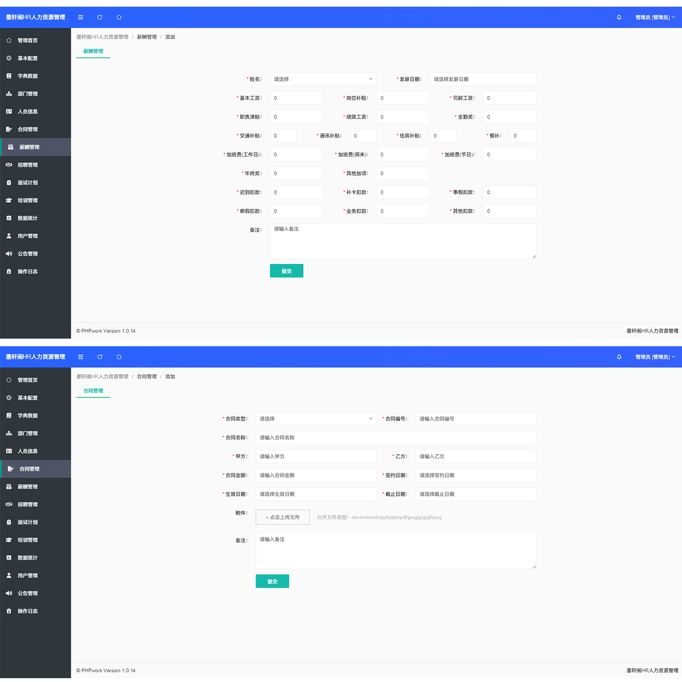The height and width of the screenshot is (682, 682).
Task: Click the resize handle of the salary form's 备注 textarea
Action: click(534, 256)
